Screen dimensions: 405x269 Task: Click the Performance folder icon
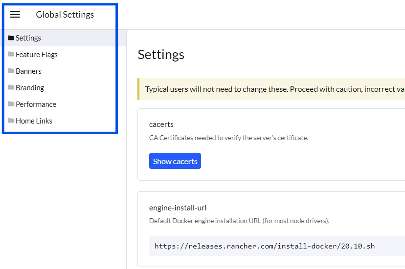(11, 104)
